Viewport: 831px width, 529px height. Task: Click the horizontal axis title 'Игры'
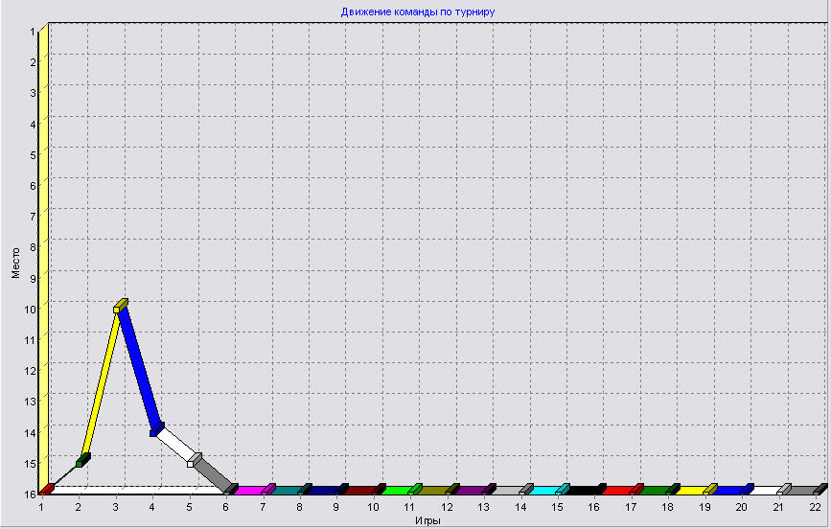point(427,520)
